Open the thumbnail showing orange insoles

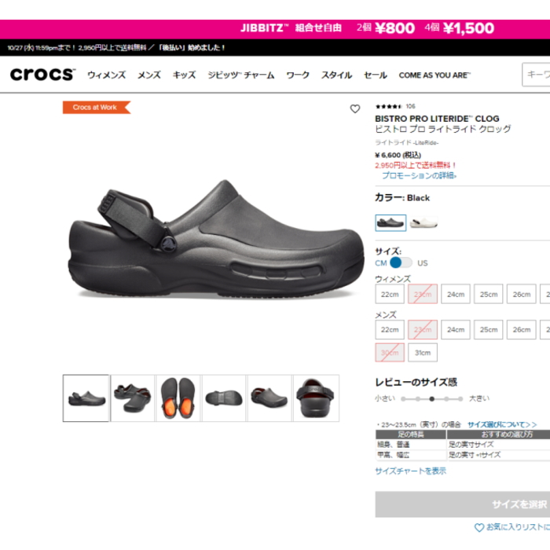coord(178,398)
